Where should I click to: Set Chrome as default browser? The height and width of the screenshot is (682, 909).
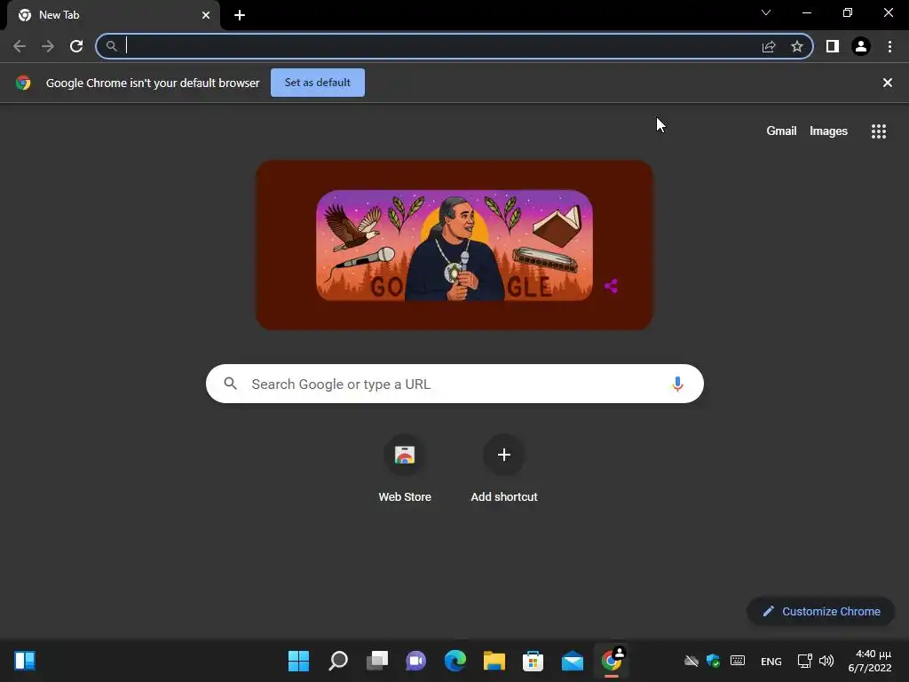click(x=318, y=83)
